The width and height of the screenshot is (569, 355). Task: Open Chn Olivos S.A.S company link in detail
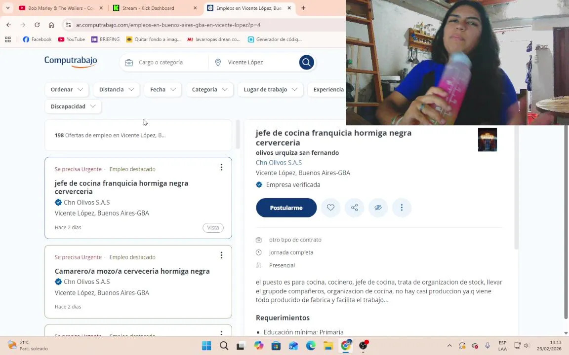point(279,163)
